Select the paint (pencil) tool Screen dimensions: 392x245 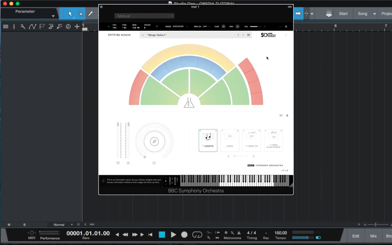(x=90, y=14)
